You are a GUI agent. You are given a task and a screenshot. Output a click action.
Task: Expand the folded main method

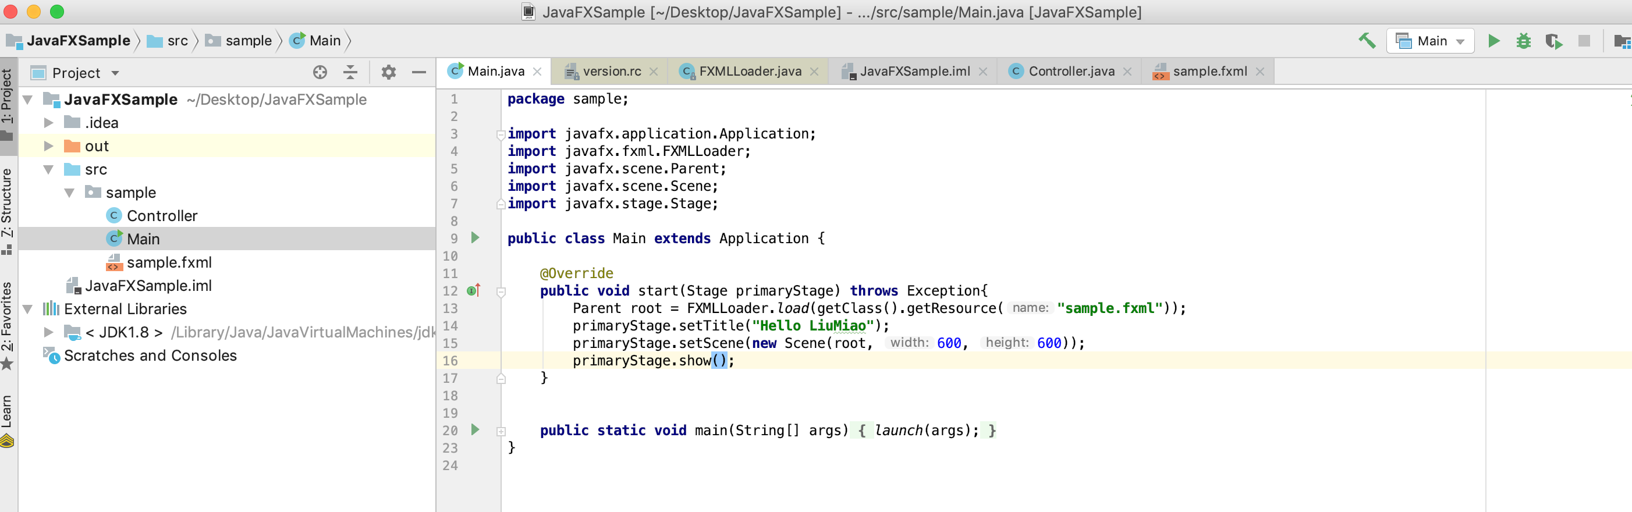pos(501,432)
